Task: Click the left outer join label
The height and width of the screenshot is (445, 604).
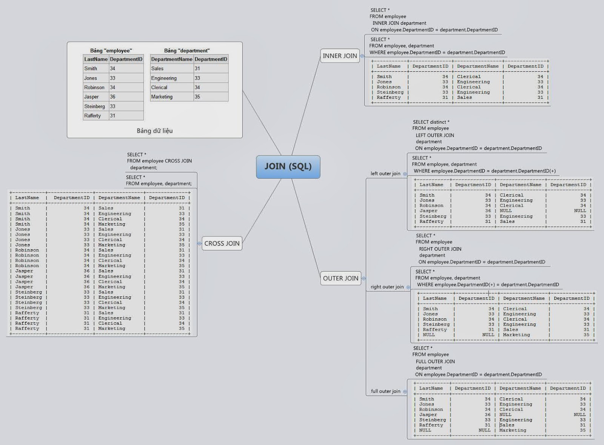Action: [x=385, y=174]
